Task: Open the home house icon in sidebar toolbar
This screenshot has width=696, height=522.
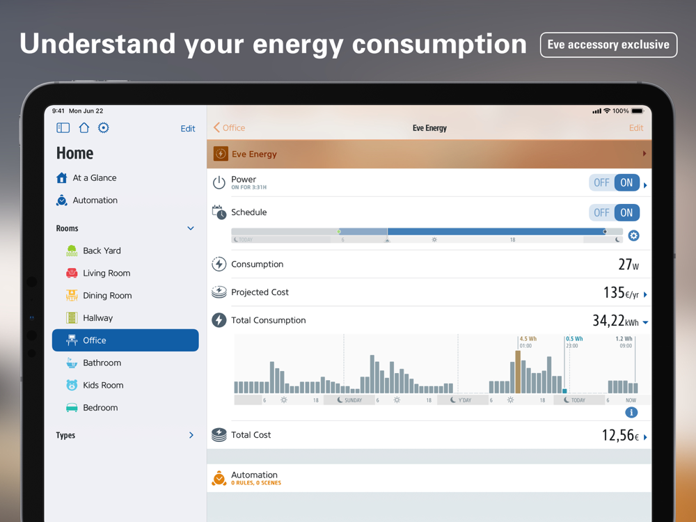Action: [84, 128]
